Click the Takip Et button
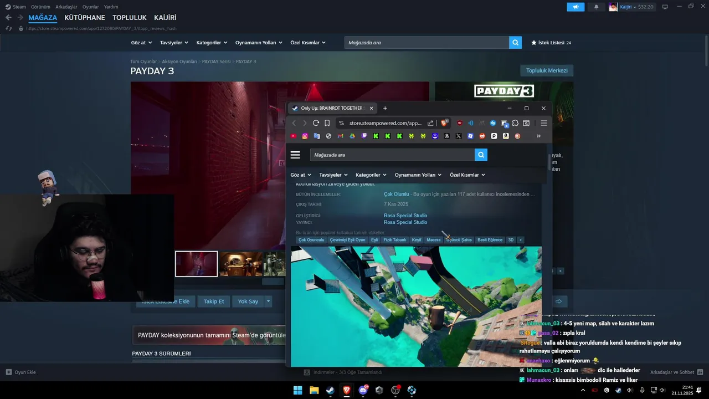 (x=213, y=301)
